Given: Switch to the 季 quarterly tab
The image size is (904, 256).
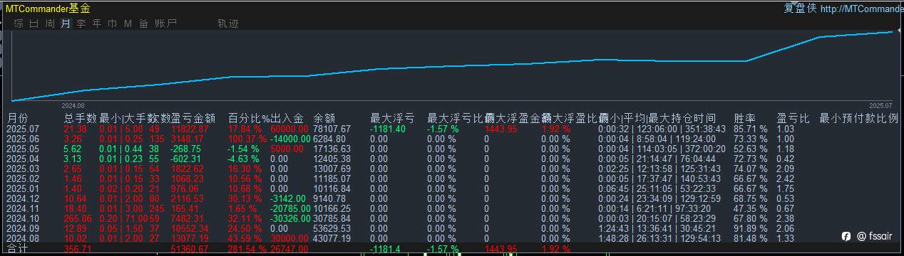Looking at the screenshot, I should click(x=81, y=23).
